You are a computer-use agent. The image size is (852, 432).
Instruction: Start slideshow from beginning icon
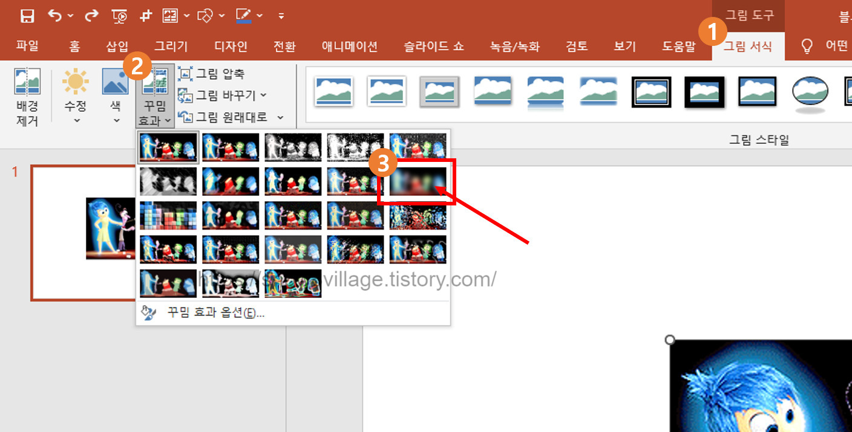120,16
